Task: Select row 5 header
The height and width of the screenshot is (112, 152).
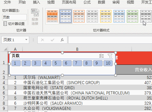Action: pos(4,88)
